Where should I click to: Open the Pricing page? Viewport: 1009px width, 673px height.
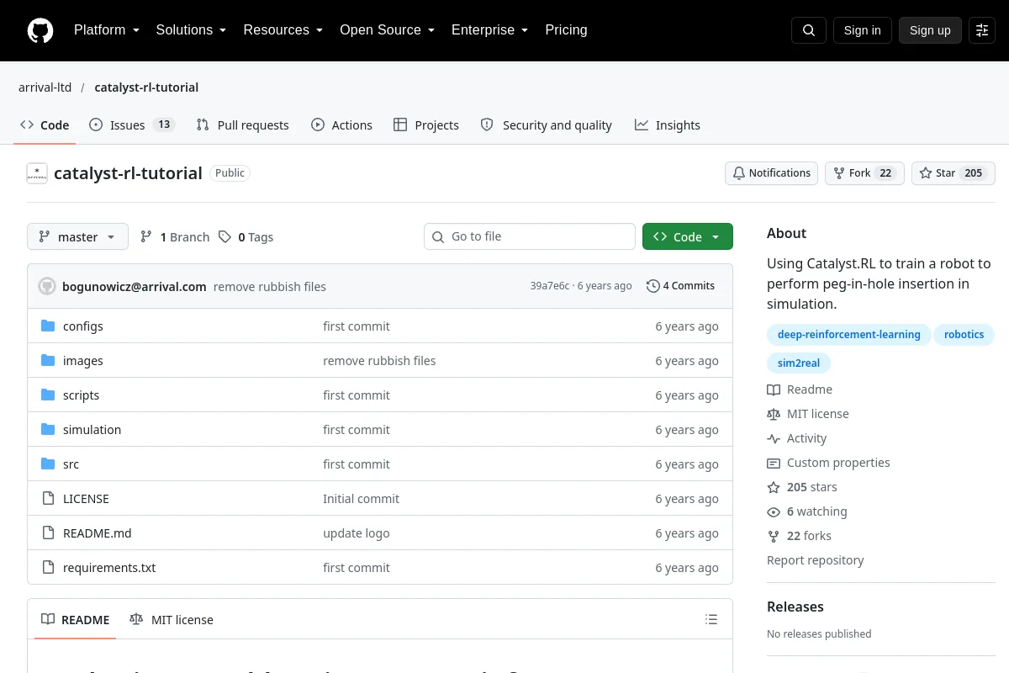[566, 30]
